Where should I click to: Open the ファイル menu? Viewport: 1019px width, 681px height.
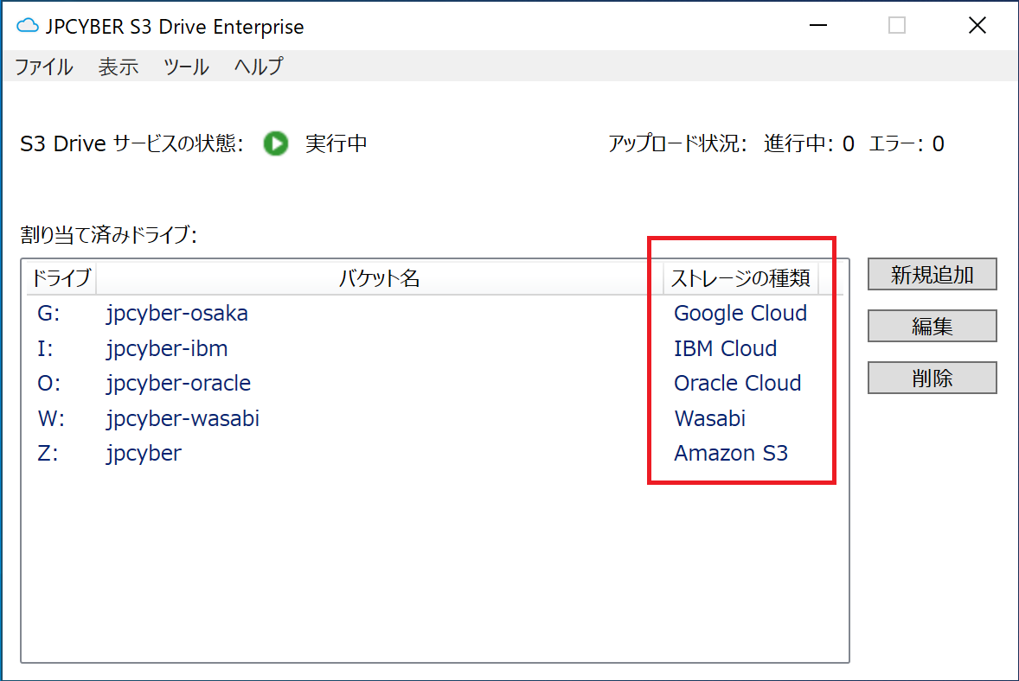pos(43,67)
